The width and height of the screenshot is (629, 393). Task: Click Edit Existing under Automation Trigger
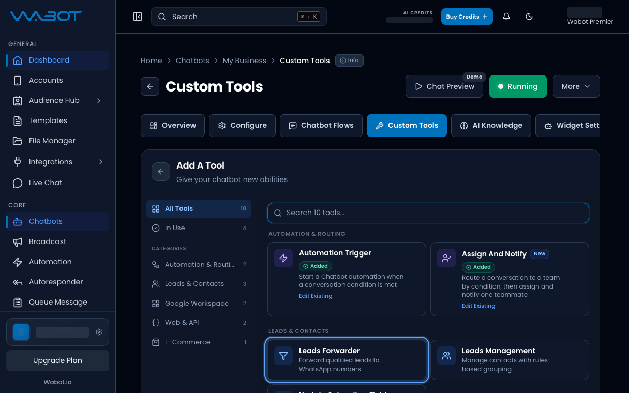point(316,296)
